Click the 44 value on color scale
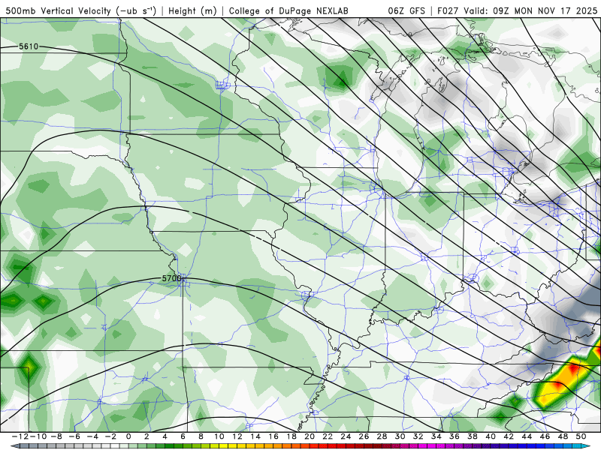Screen dimensions: 601x450 coord(527,436)
